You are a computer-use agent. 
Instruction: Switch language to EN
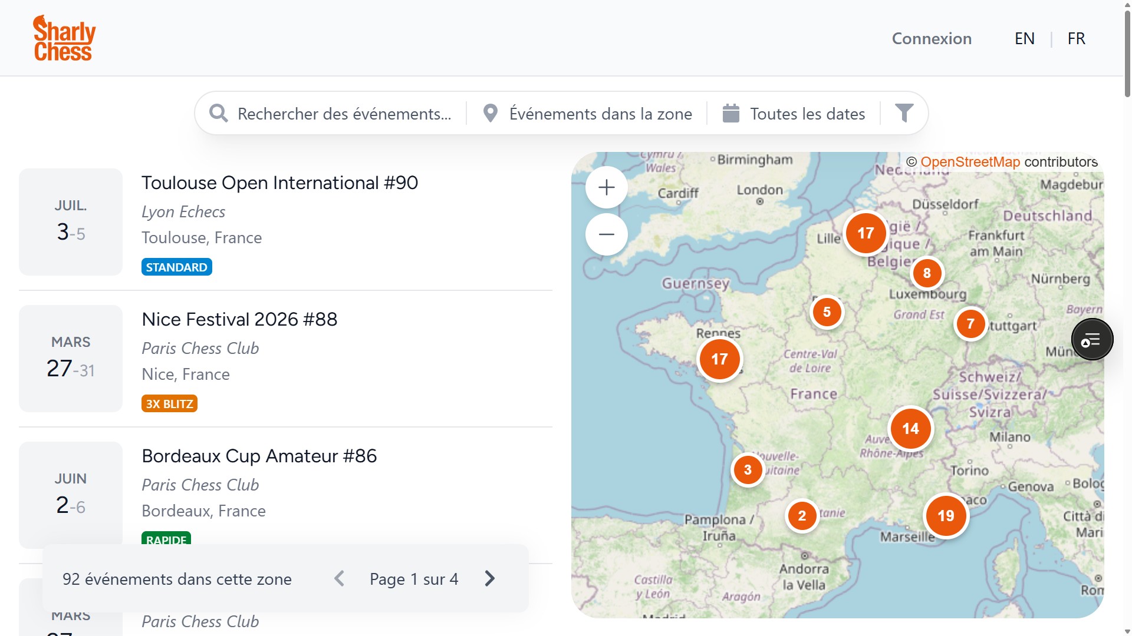tap(1024, 39)
